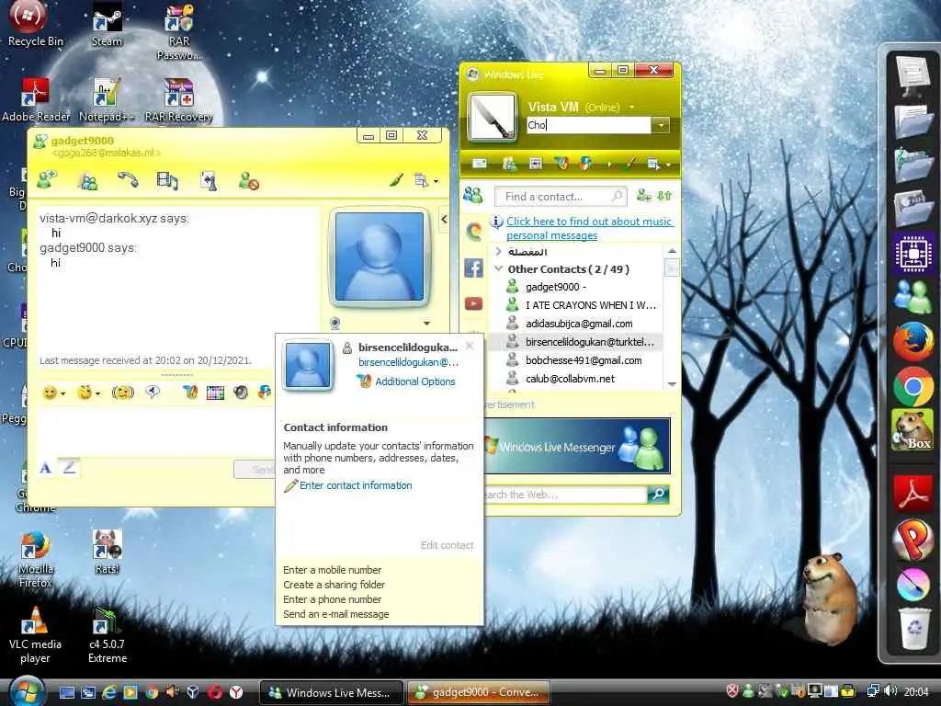This screenshot has width=941, height=706.
Task: Open Vista VM status dropdown arrow
Action: tap(632, 107)
